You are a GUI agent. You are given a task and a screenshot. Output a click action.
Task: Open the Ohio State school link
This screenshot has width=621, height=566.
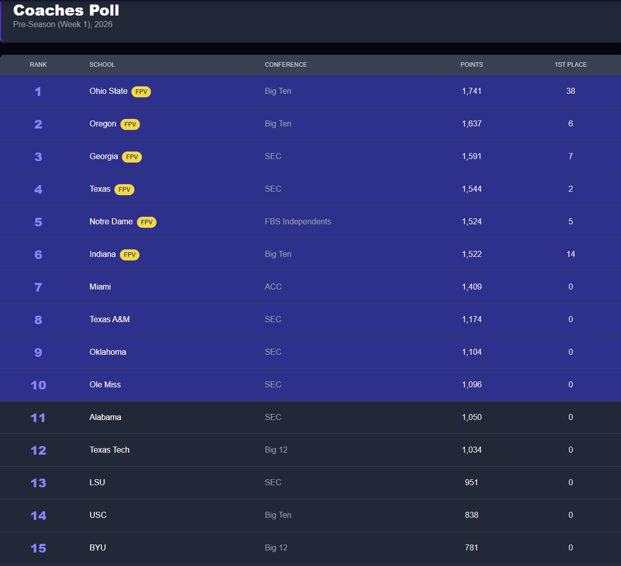(108, 91)
